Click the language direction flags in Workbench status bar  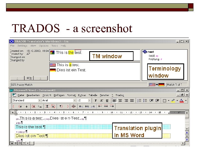(x=157, y=85)
